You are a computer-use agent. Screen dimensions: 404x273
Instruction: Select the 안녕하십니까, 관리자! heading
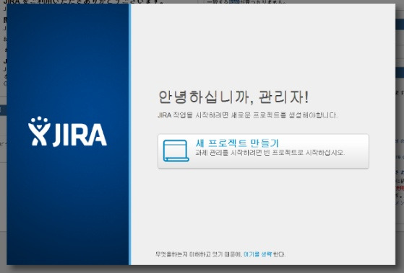233,97
